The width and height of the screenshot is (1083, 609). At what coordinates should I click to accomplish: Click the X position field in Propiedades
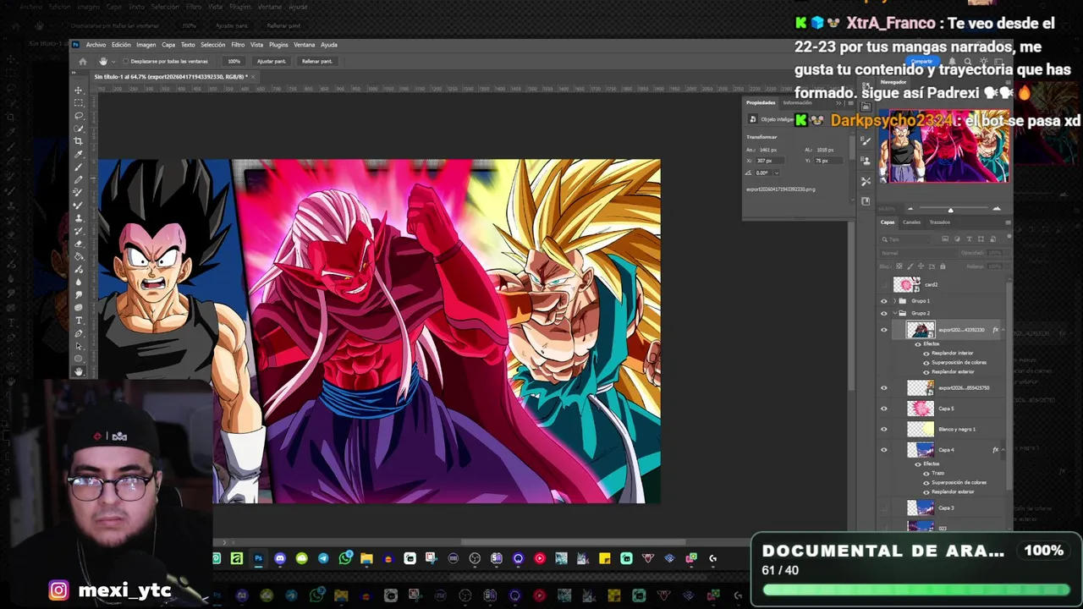coord(770,161)
